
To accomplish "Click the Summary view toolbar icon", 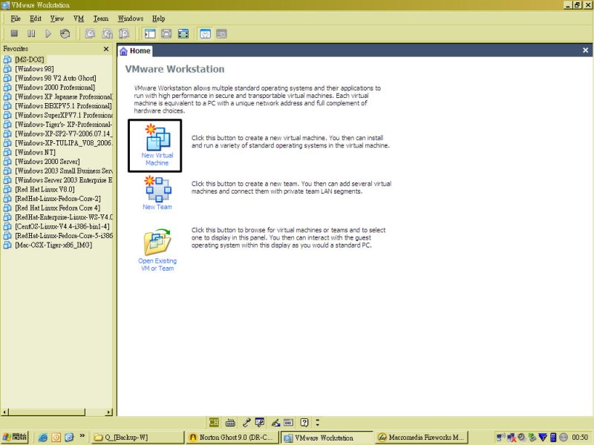I will [x=205, y=33].
